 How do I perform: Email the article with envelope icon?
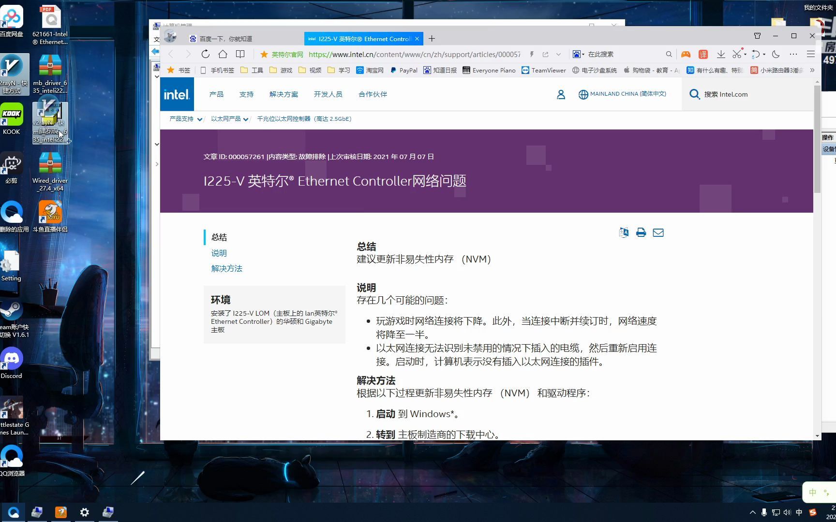coord(658,232)
